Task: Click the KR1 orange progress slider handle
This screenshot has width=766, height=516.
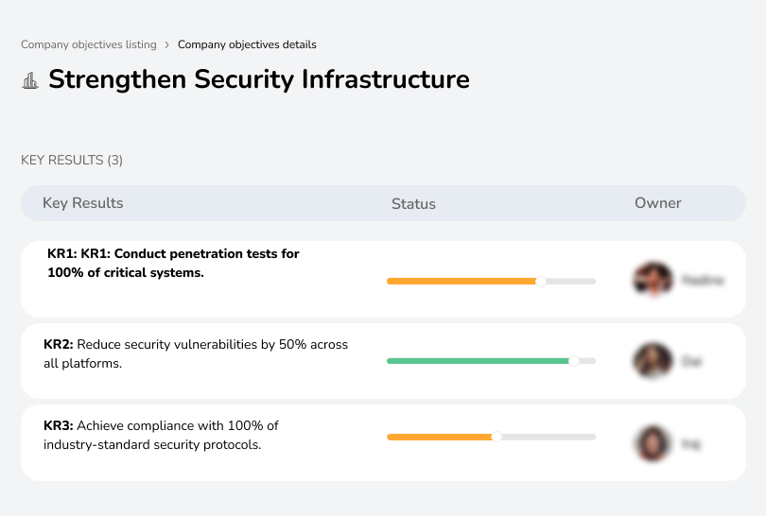Action: [x=540, y=282]
